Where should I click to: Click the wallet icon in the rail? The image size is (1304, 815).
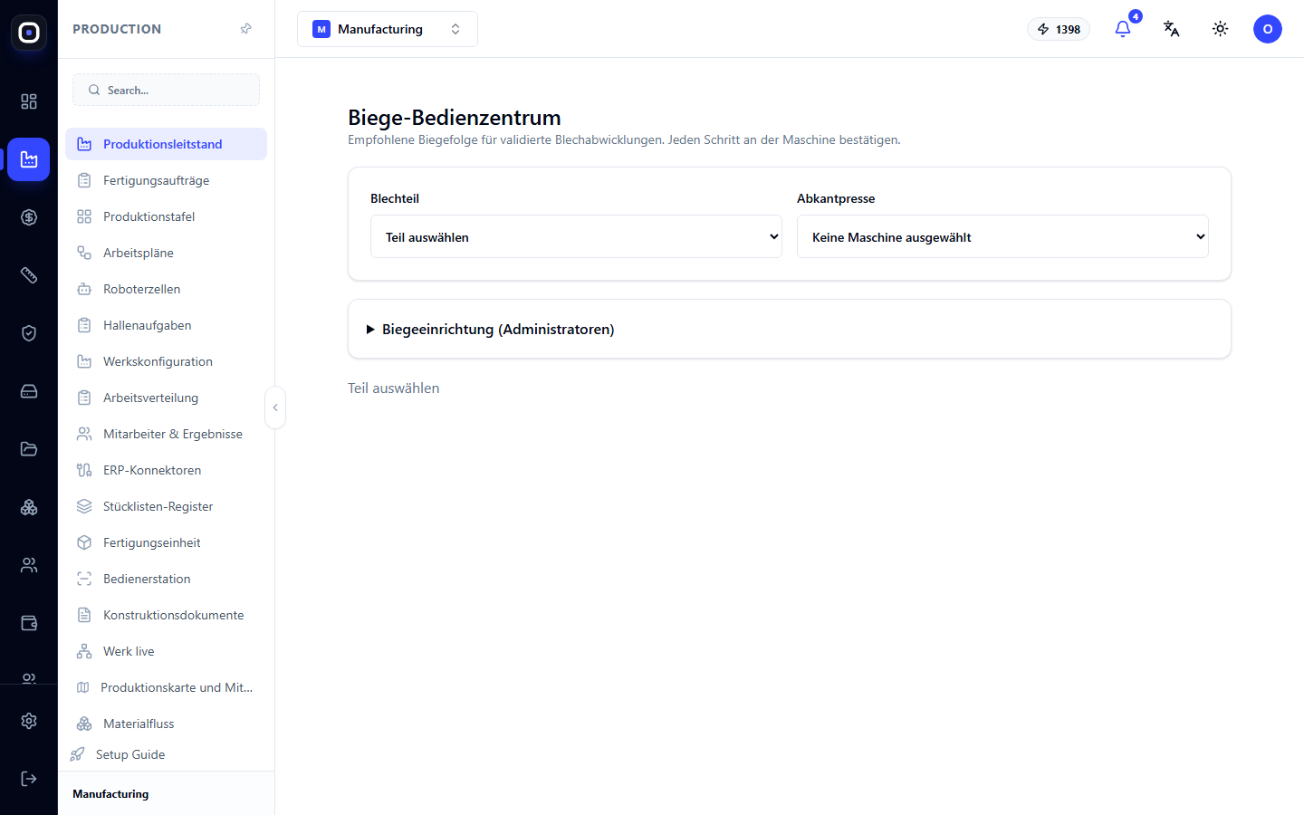tap(29, 623)
